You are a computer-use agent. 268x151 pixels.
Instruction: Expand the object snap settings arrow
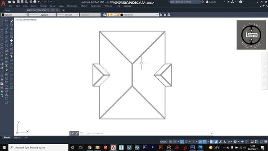[208, 142]
